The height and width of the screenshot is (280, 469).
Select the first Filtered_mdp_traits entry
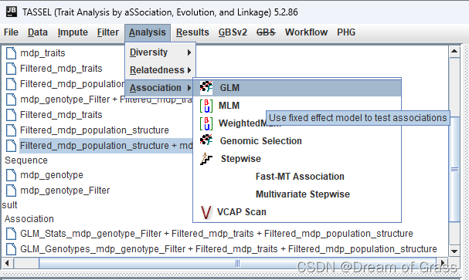[x=61, y=69]
